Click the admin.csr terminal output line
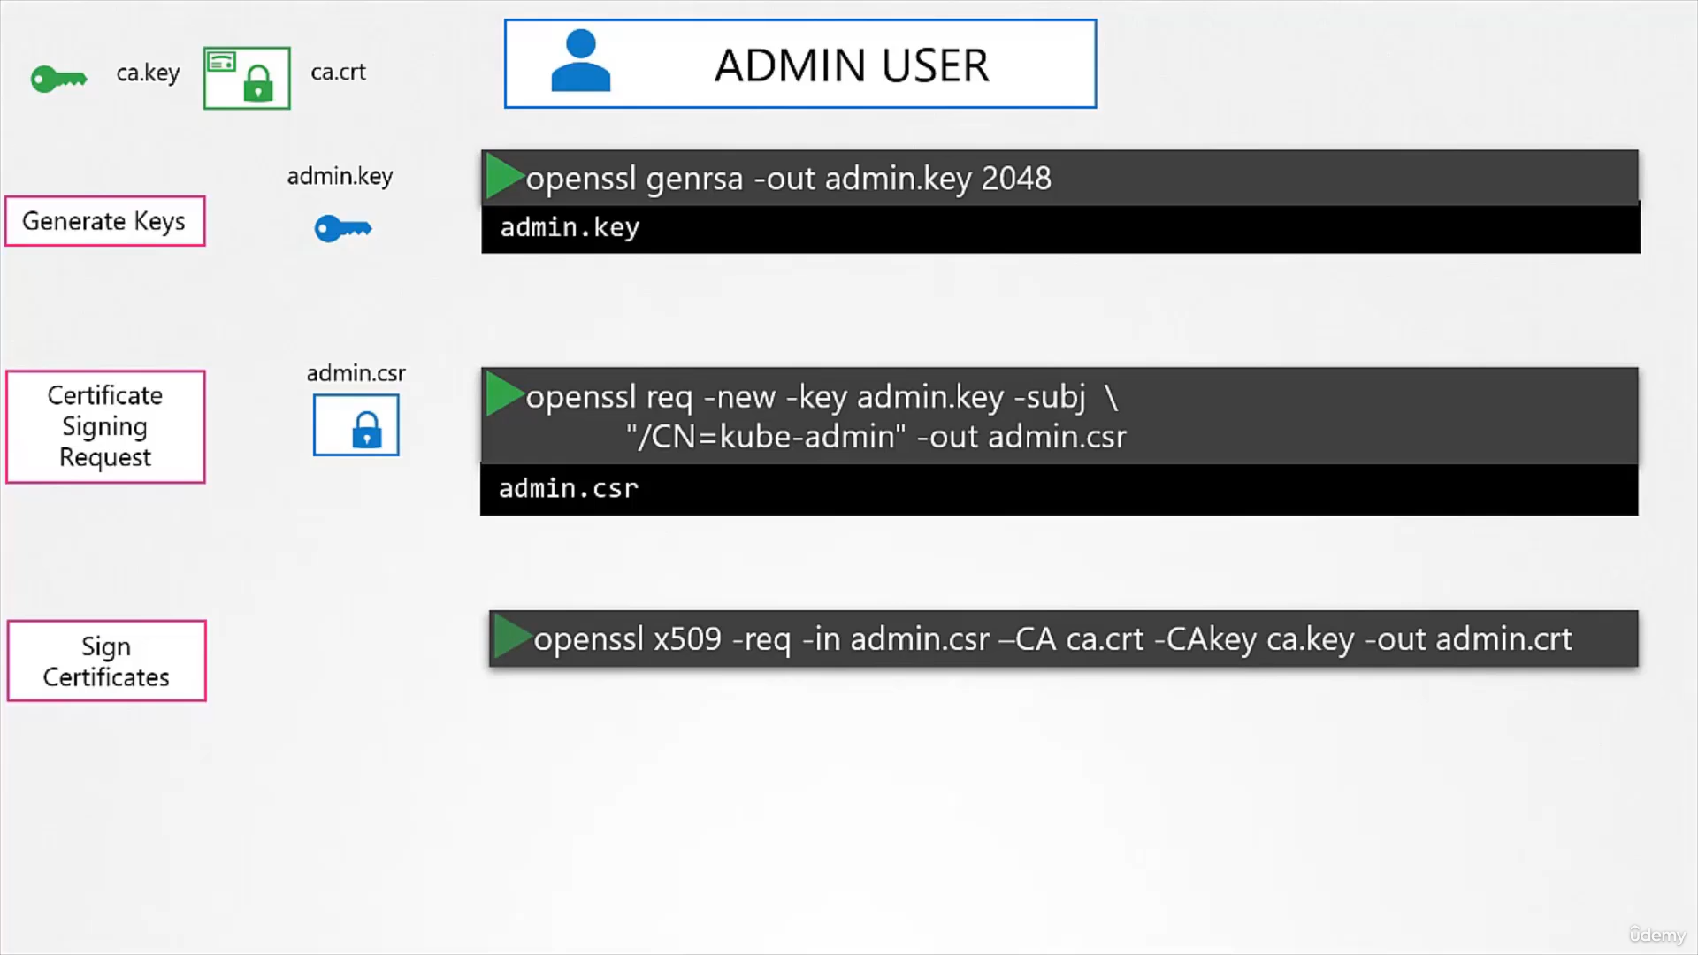 (569, 488)
